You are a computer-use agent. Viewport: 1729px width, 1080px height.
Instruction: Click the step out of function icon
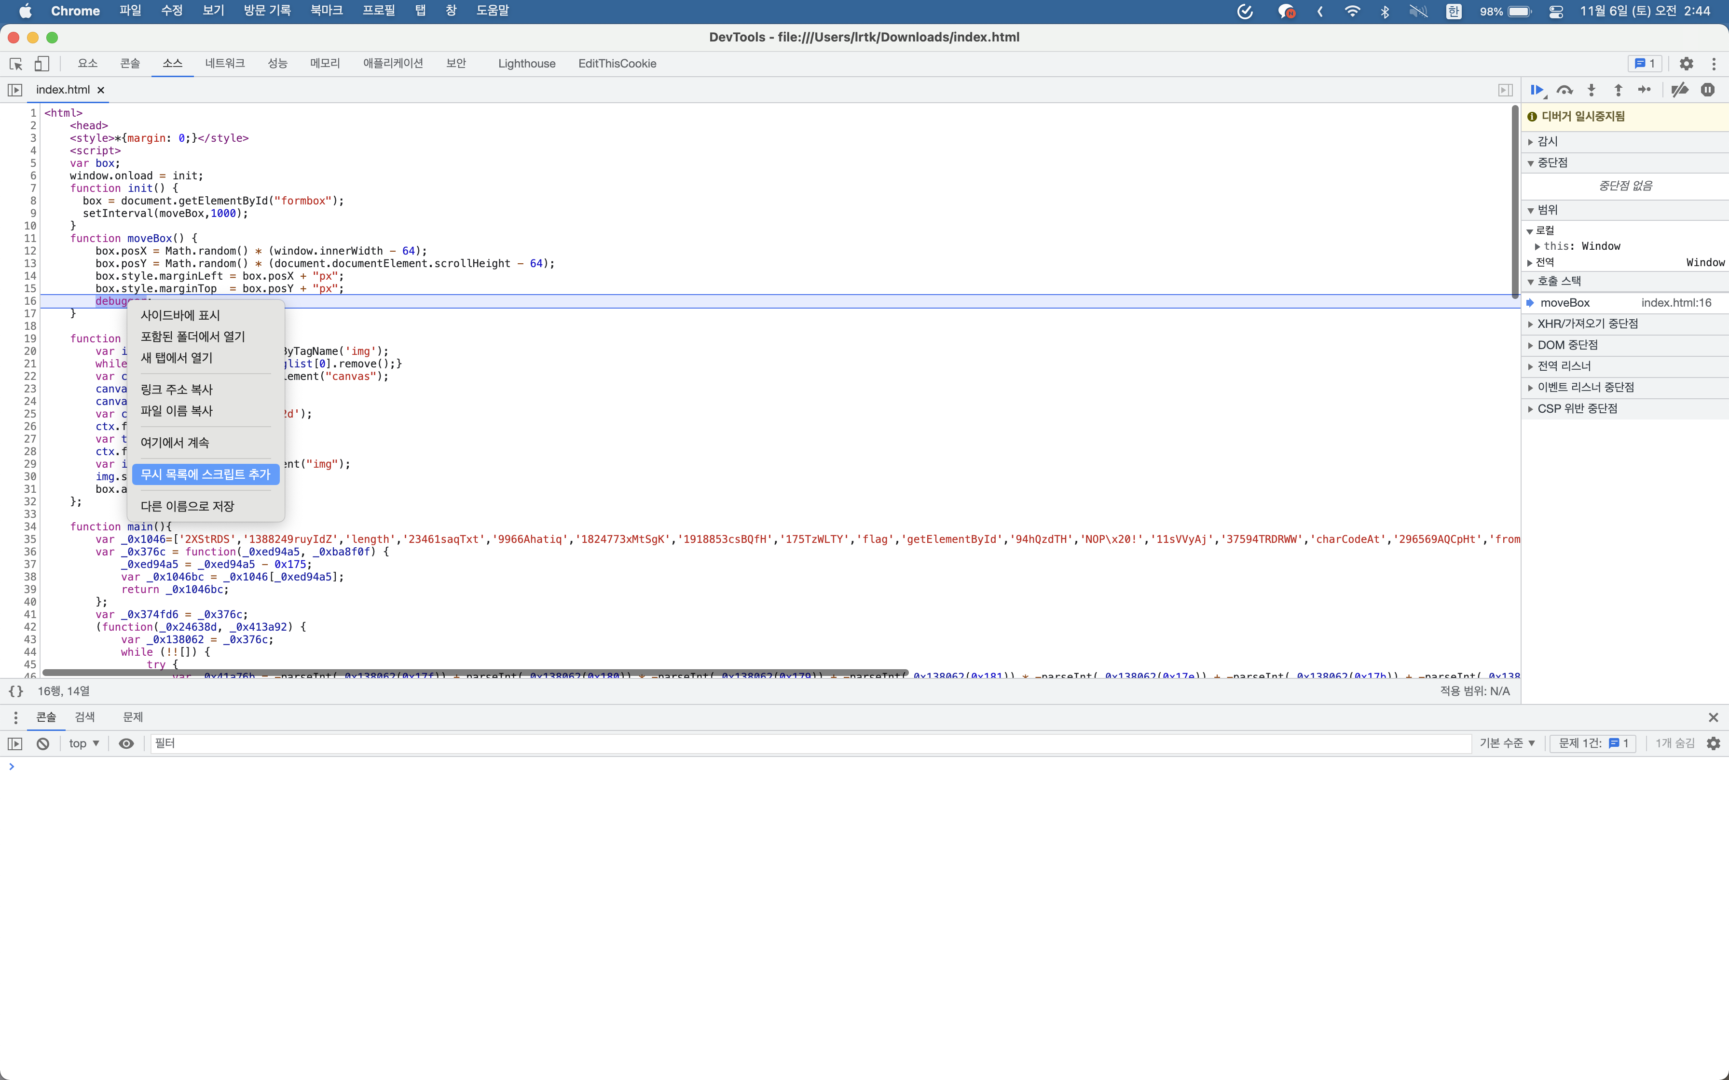point(1618,90)
